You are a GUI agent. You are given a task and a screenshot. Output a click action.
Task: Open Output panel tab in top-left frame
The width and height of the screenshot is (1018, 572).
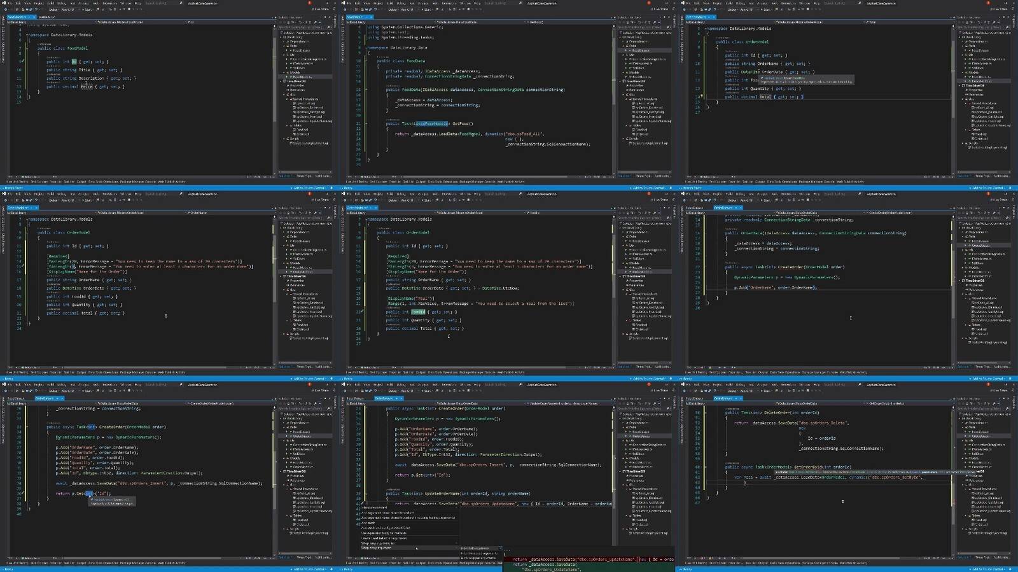pyautogui.click(x=81, y=181)
